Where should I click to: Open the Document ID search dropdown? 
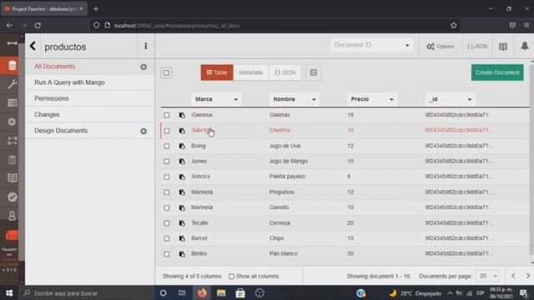pos(371,45)
